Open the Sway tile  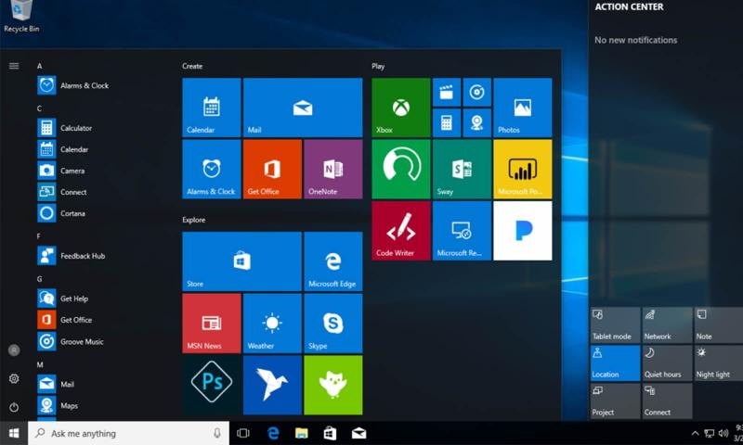[462, 169]
